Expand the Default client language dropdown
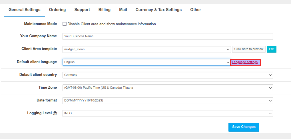The width and height of the screenshot is (291, 139). pos(146,62)
